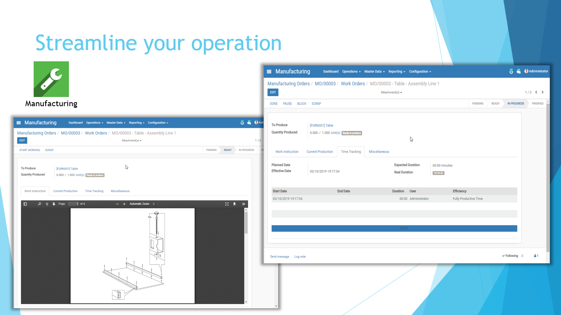Toggle PDF viewer sidebar icon
Image resolution: width=561 pixels, height=315 pixels.
tap(25, 204)
